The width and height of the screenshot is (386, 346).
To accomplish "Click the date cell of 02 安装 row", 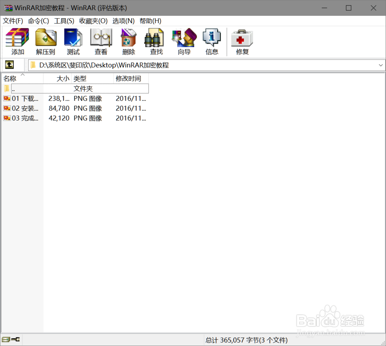I will [x=131, y=108].
